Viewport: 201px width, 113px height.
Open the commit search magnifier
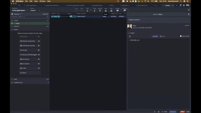tap(189, 10)
